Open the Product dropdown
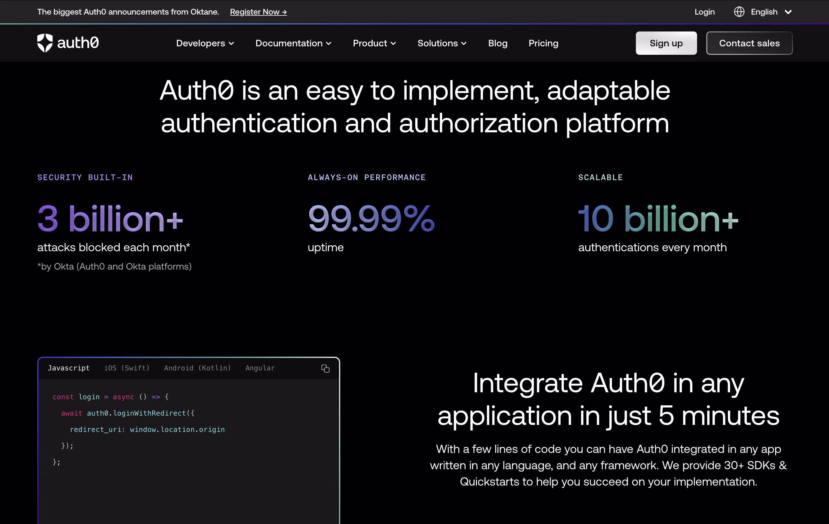 click(374, 43)
